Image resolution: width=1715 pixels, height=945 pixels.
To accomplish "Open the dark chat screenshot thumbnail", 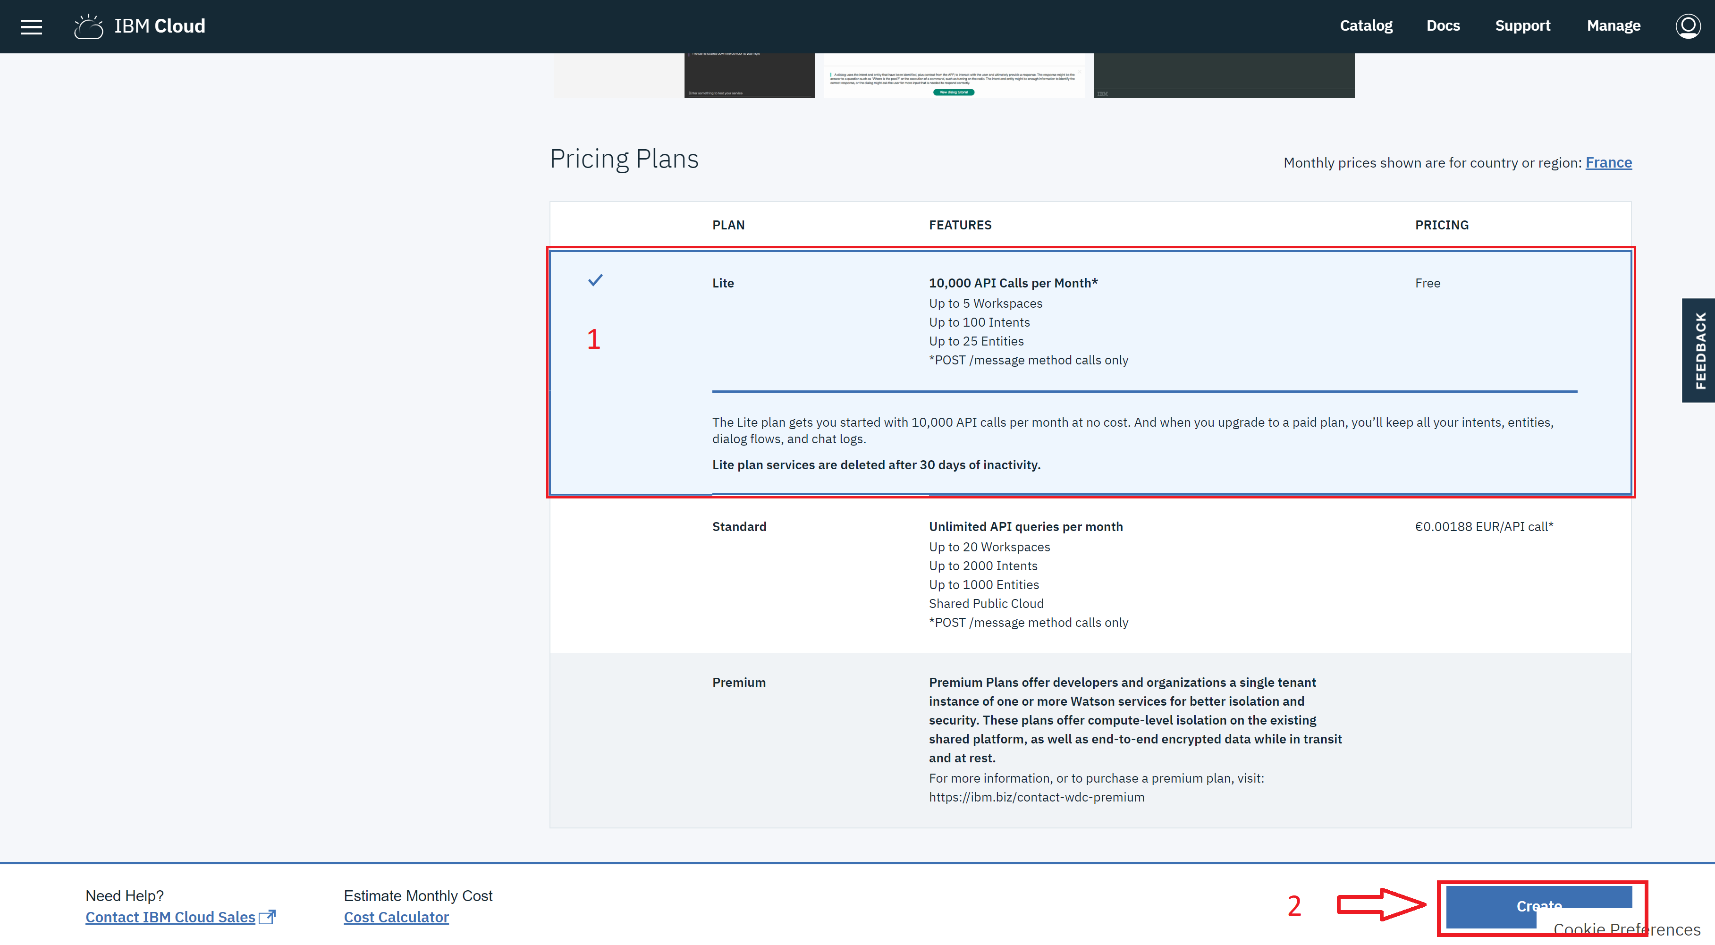I will pyautogui.click(x=749, y=76).
